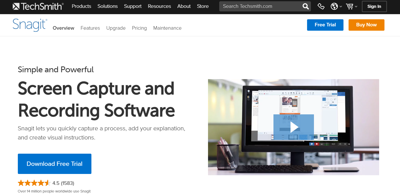Select the Upgrade tab
The width and height of the screenshot is (400, 195).
tap(116, 28)
